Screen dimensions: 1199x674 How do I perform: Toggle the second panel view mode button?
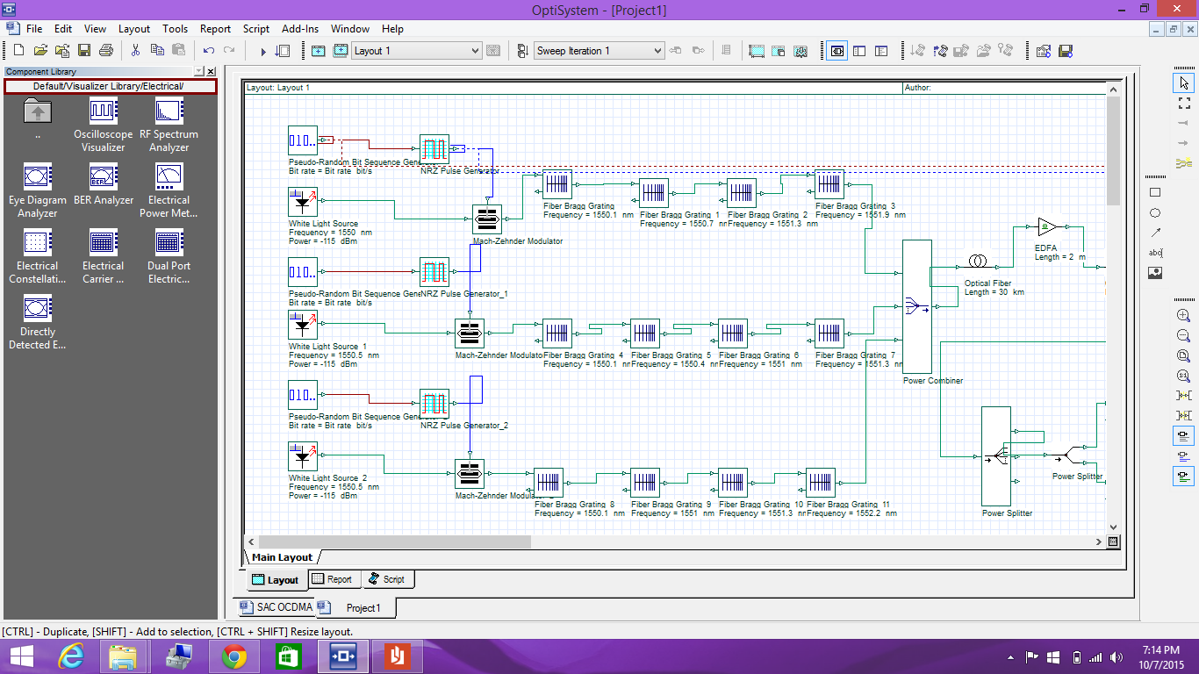coord(859,51)
